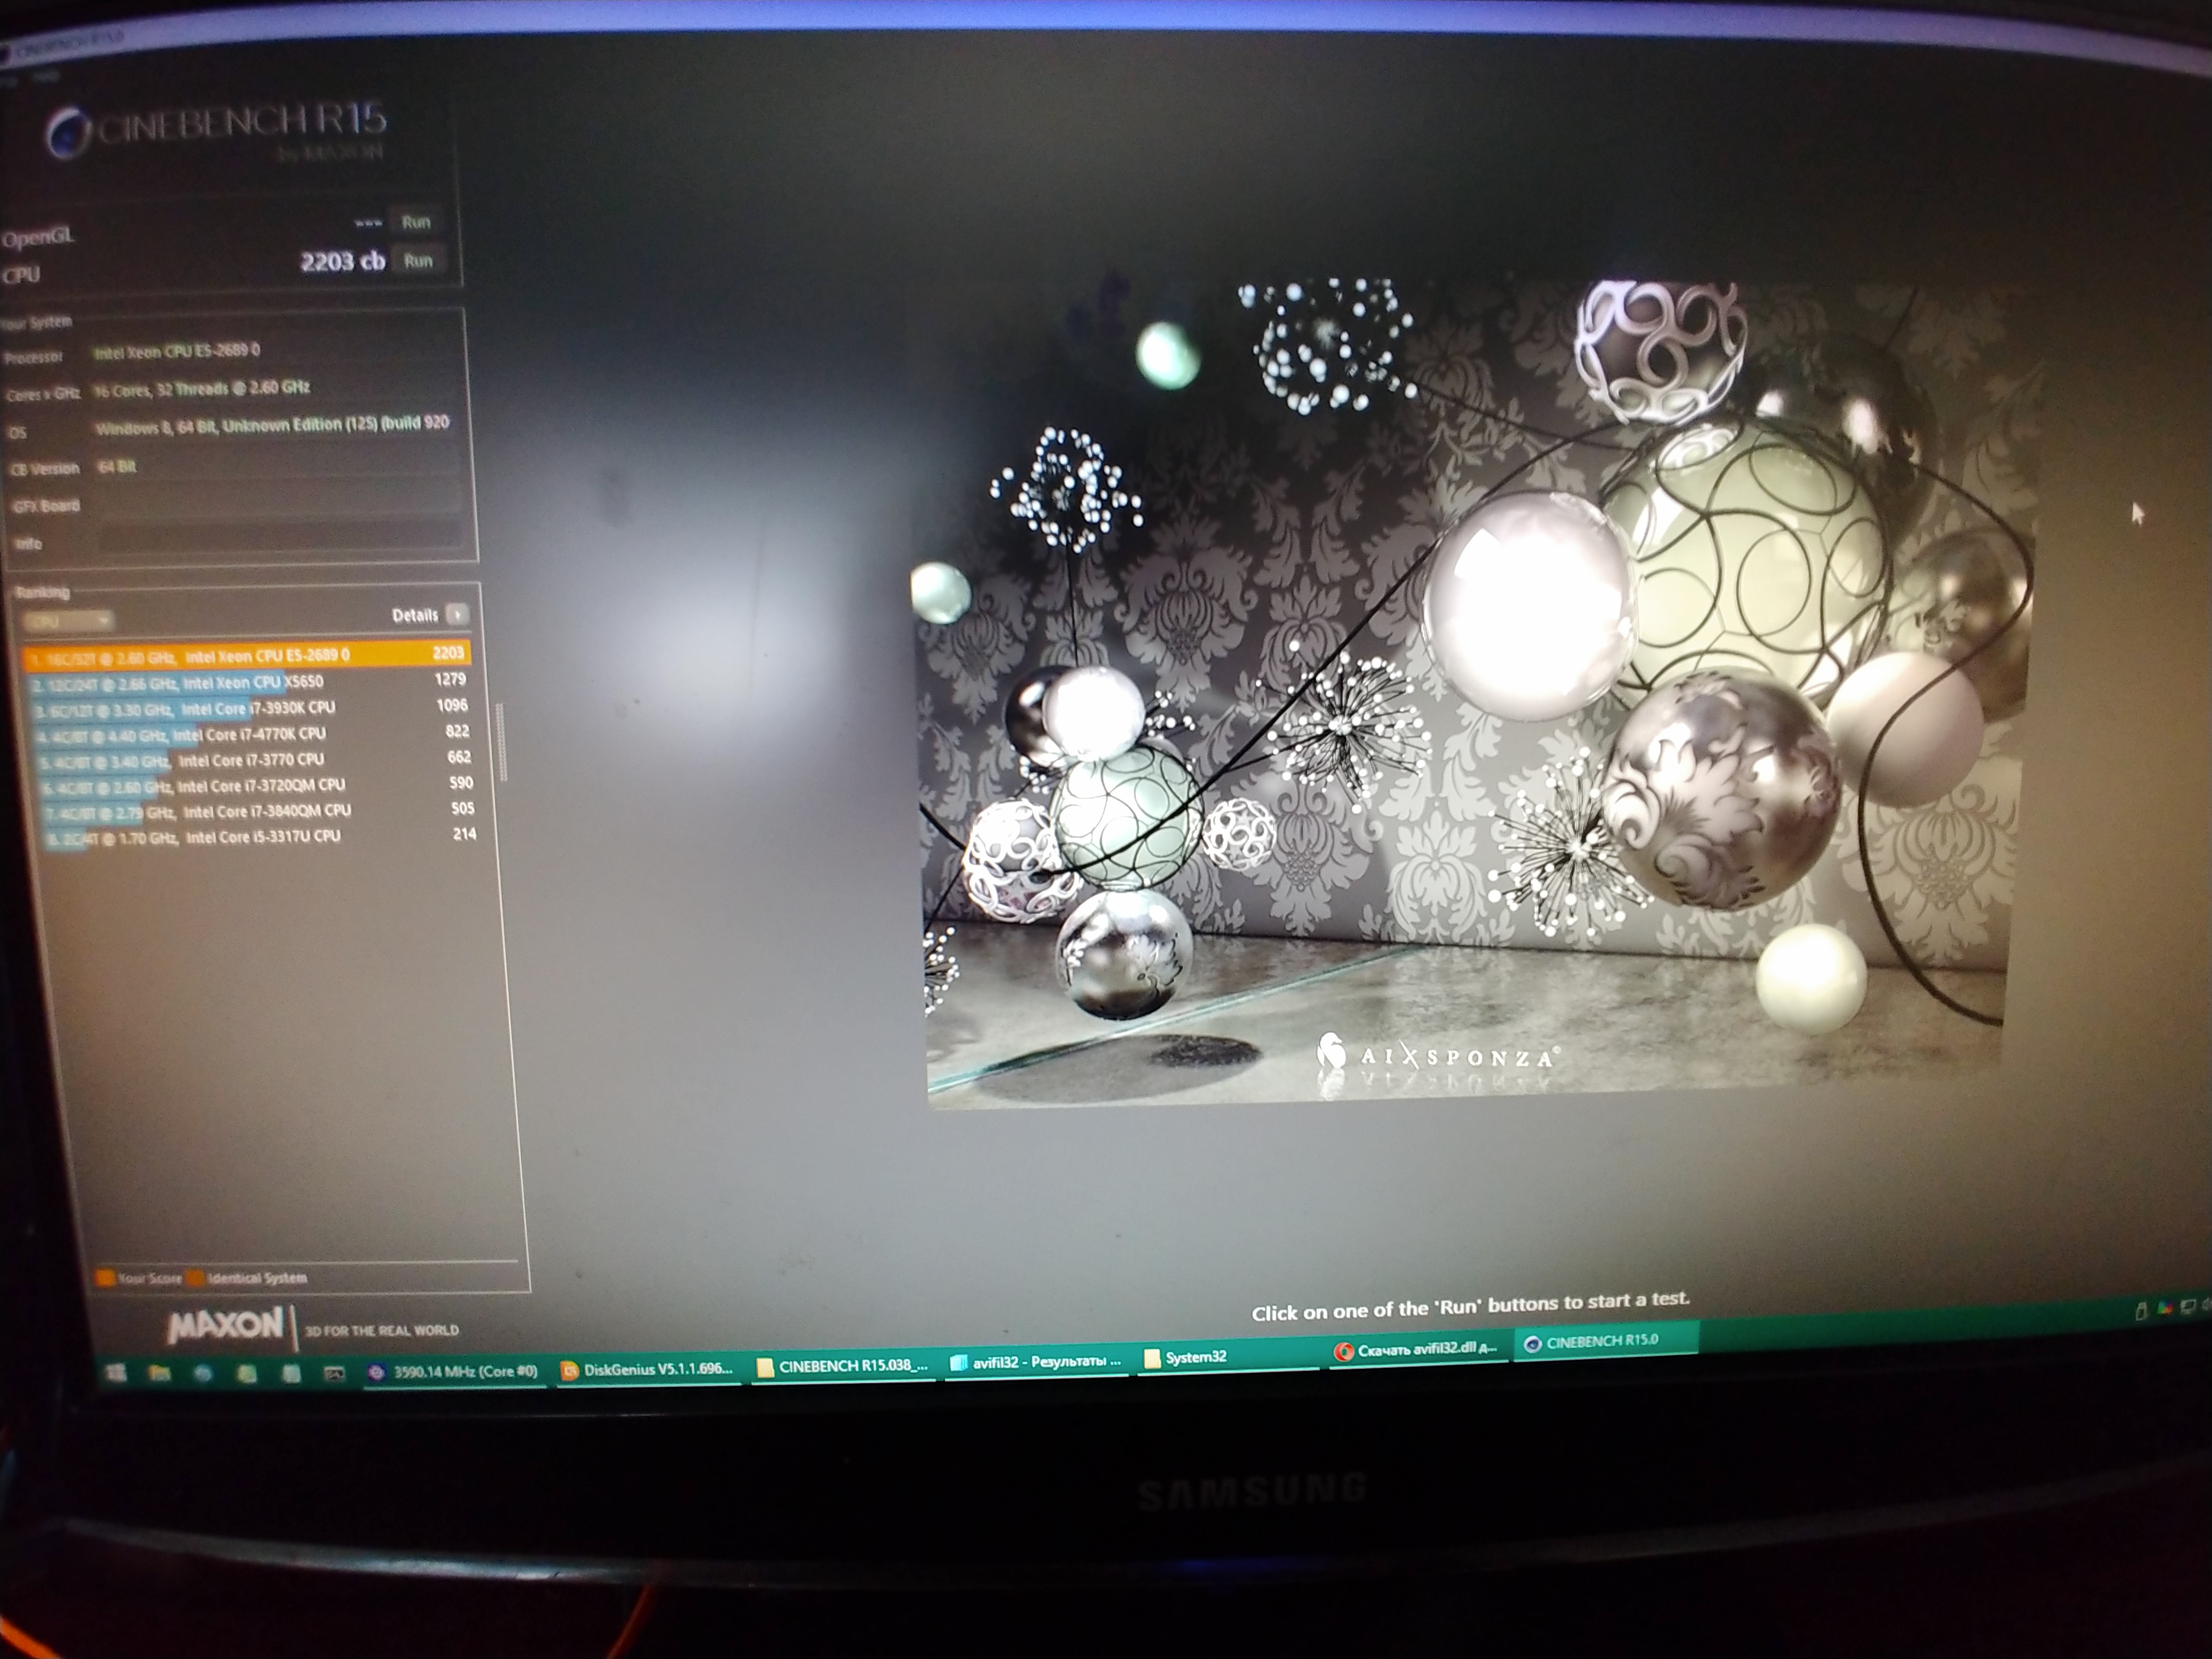Select the Xeon E5-2689 ranking entry
2212x1659 pixels.
[x=245, y=656]
